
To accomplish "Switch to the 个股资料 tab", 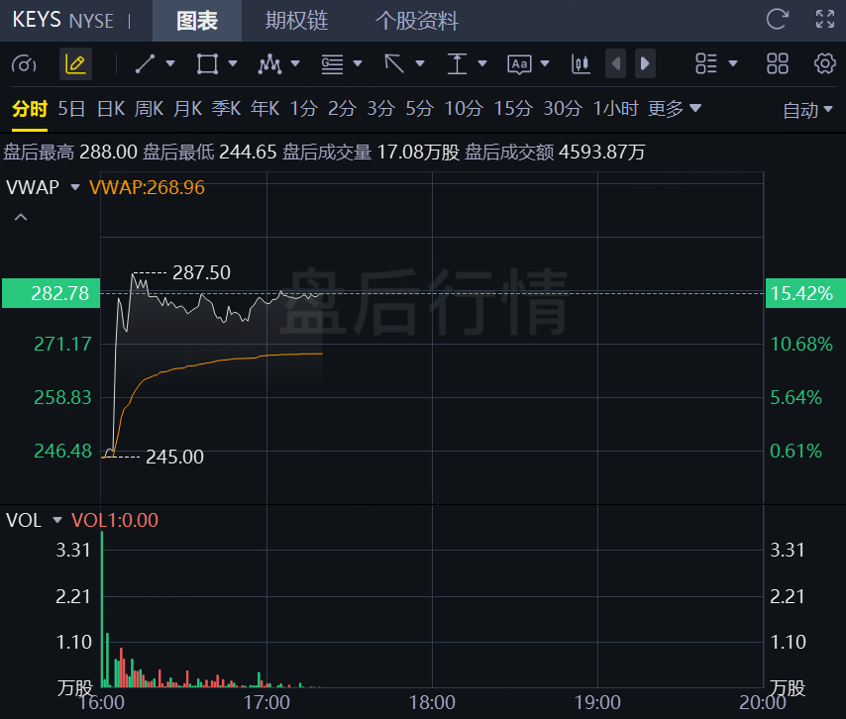I will [416, 21].
